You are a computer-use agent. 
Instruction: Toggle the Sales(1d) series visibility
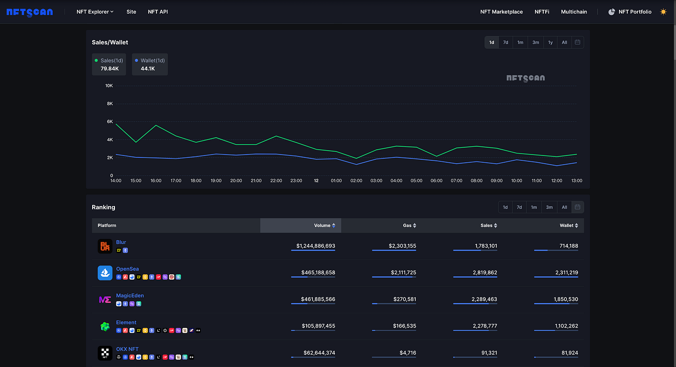pos(109,64)
